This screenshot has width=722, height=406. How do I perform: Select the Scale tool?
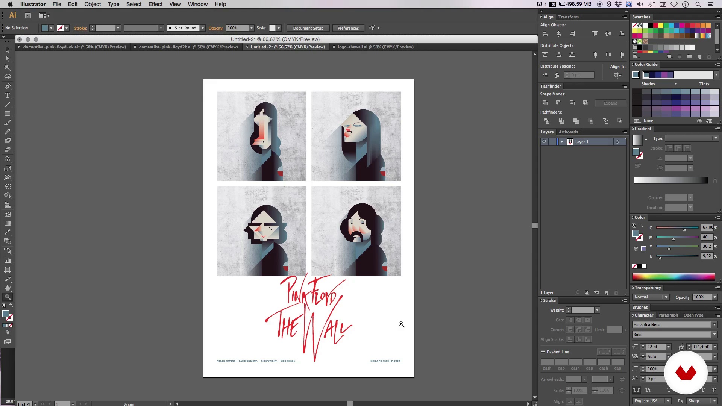pyautogui.click(x=7, y=168)
